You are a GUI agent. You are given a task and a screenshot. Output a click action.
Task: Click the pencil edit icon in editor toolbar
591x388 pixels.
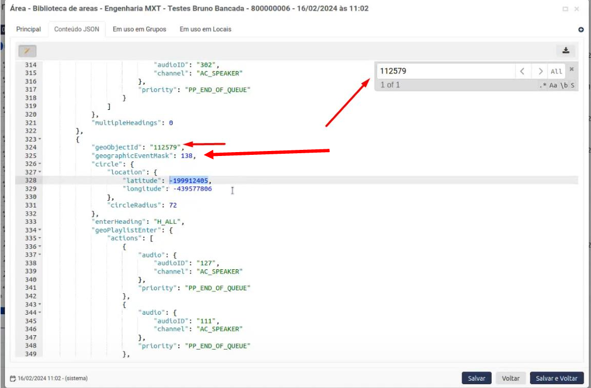click(27, 51)
